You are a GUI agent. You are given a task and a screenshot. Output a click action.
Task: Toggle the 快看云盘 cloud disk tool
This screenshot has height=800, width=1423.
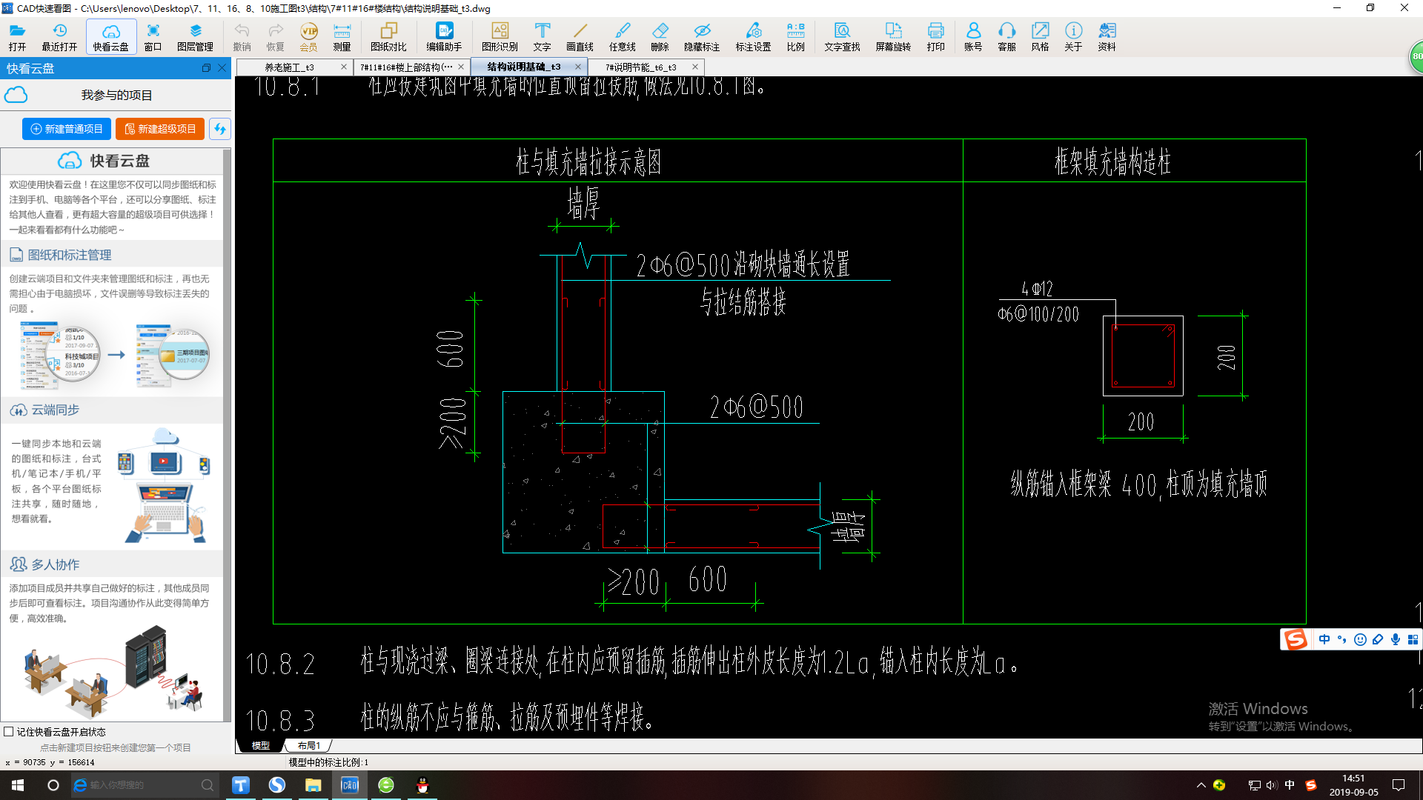point(111,36)
